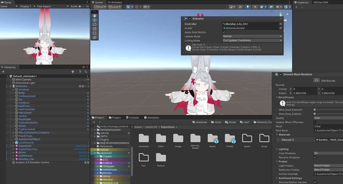343x184 pixels.
Task: Open the draw mode shading dropdown
Action: (x=232, y=7)
